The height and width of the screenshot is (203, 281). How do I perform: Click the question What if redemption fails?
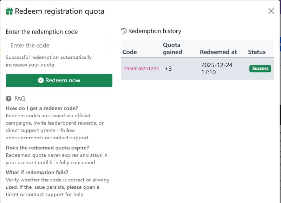pos(37,172)
